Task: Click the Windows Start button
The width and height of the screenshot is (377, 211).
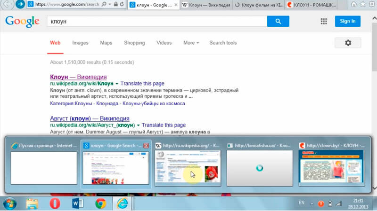Action: pyautogui.click(x=10, y=203)
